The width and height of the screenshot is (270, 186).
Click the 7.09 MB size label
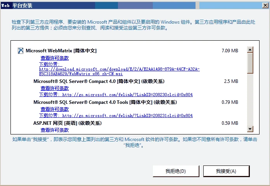click(x=230, y=51)
